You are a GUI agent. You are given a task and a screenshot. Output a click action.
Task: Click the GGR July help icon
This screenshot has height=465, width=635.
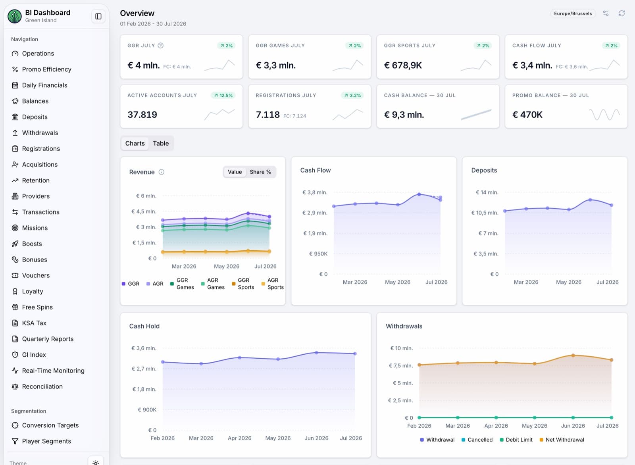pos(161,46)
